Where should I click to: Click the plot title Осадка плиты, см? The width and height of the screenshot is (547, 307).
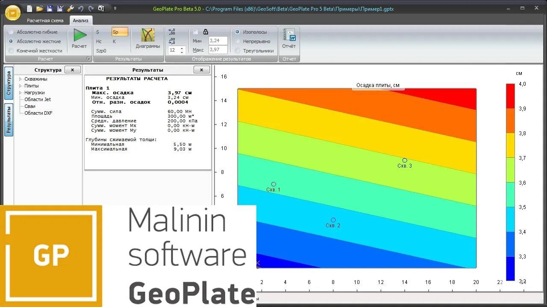point(378,85)
